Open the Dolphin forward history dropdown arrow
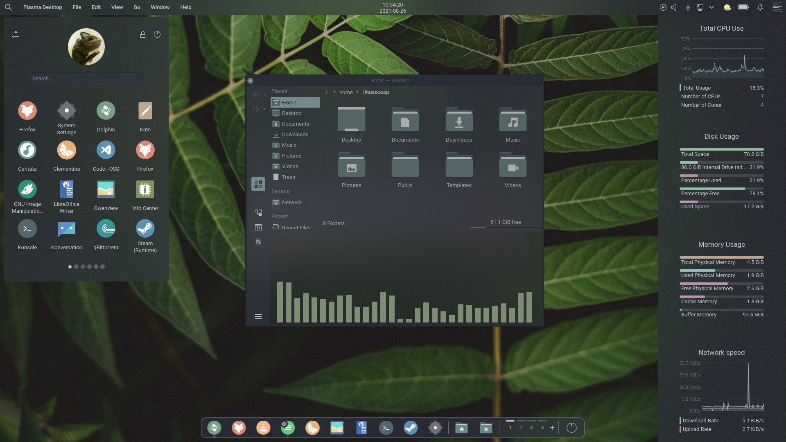786x442 pixels. (x=264, y=109)
